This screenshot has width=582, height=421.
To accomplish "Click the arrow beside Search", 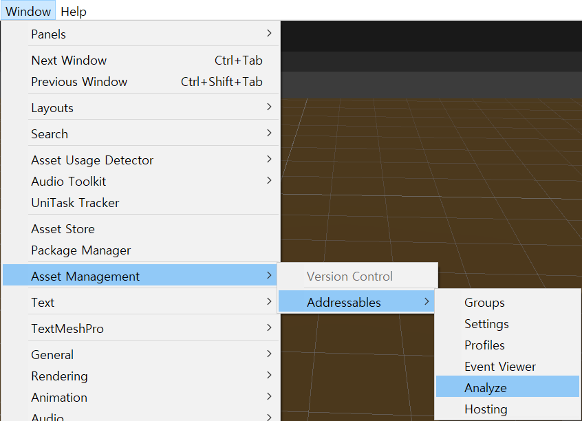I will pyautogui.click(x=270, y=133).
